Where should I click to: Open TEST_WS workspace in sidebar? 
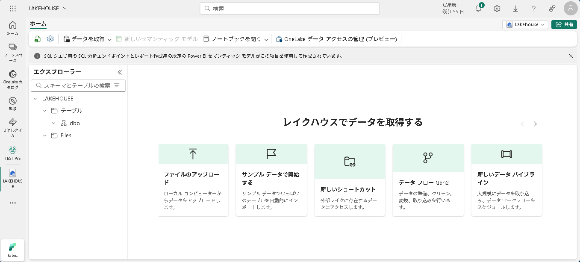pos(13,153)
